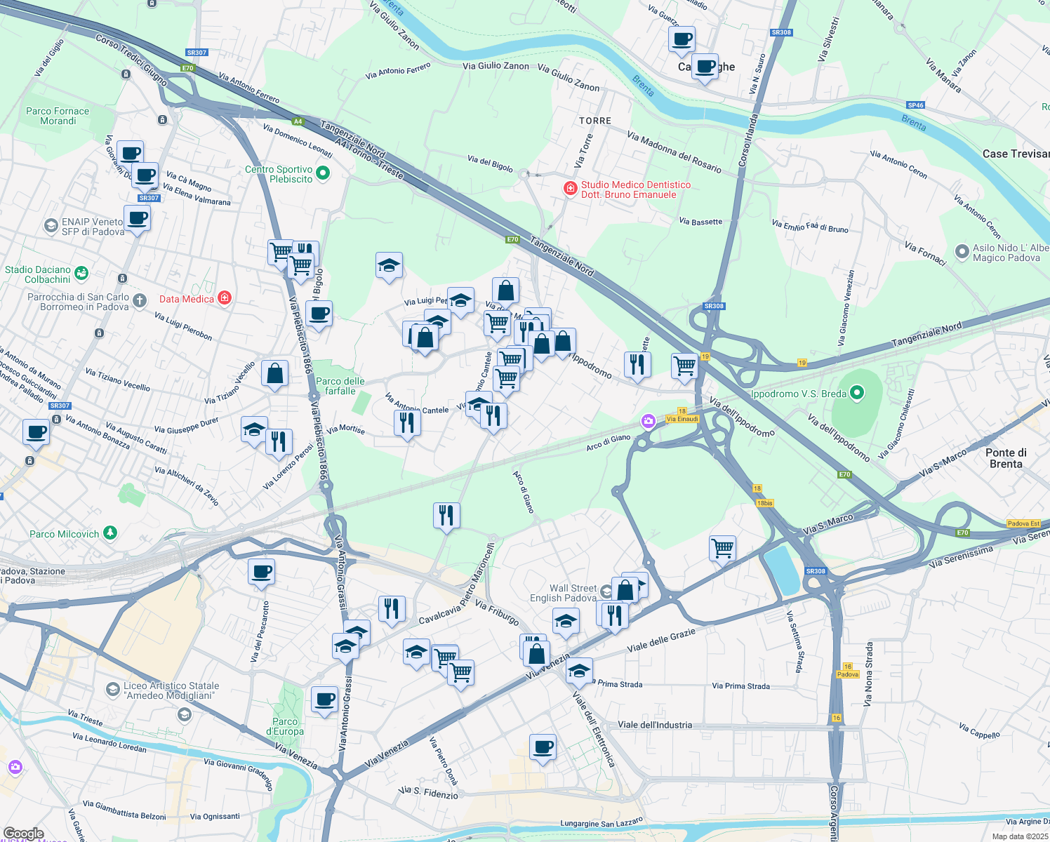Select the Corso Tredici Giugno label
The width and height of the screenshot is (1050, 842).
tap(131, 60)
